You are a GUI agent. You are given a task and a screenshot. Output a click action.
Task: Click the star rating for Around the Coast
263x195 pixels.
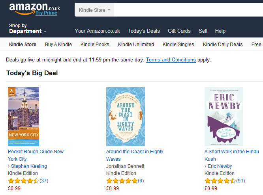(x=122, y=181)
